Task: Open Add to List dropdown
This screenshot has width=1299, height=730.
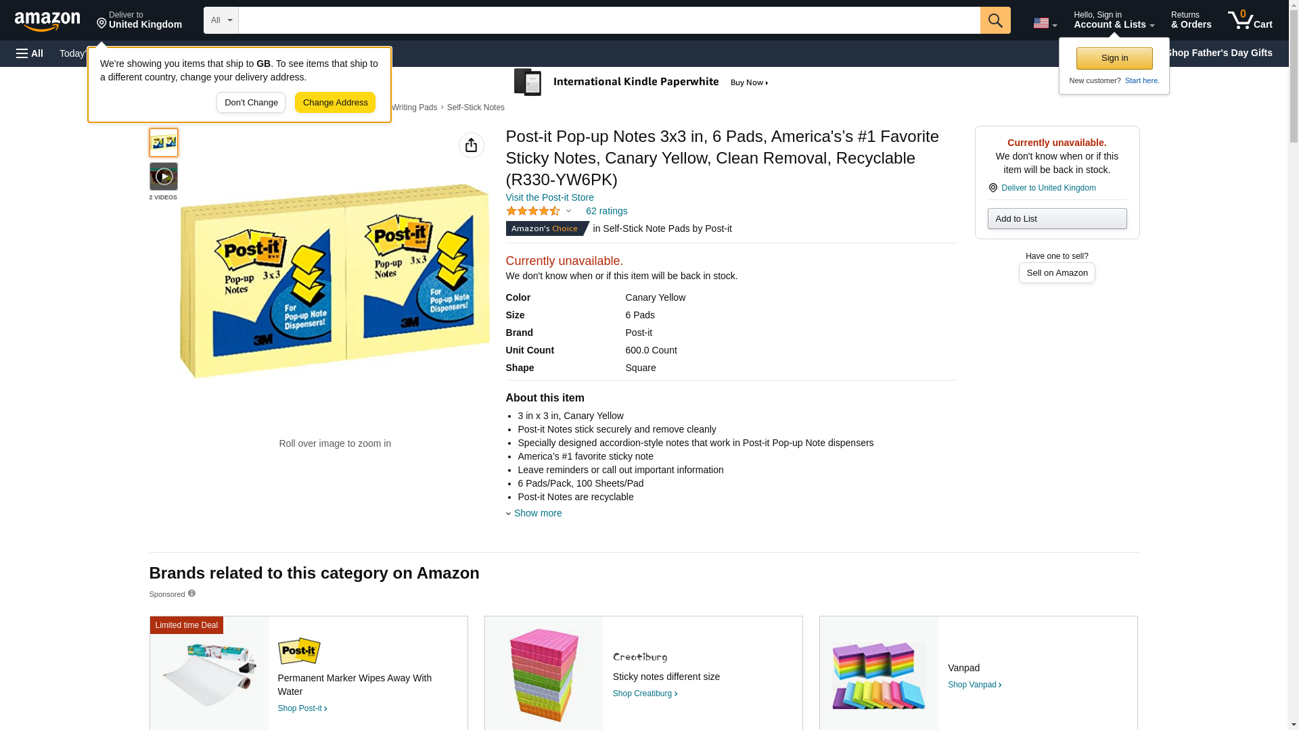Action: click(x=1057, y=218)
